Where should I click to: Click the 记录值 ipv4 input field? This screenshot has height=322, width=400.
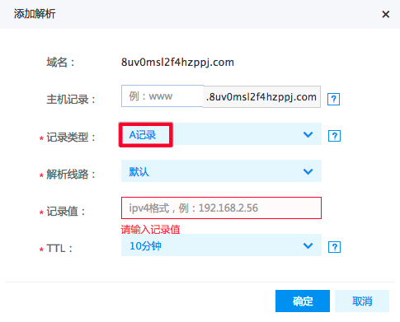[221, 208]
